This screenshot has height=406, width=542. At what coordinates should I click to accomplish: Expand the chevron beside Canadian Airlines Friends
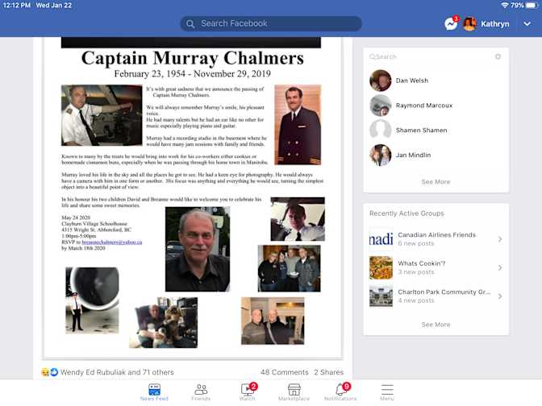pos(500,239)
